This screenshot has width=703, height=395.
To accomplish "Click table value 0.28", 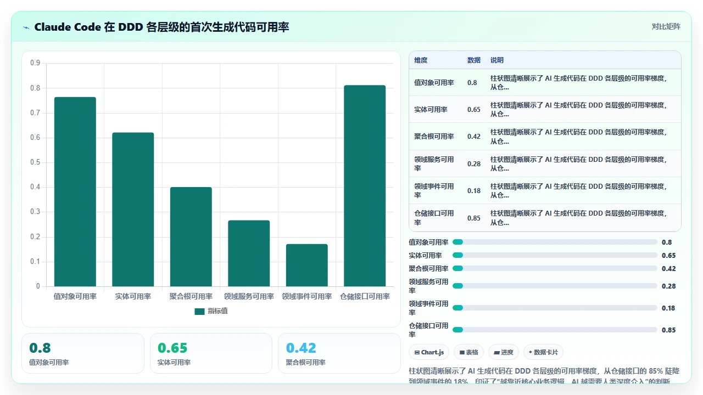I will point(474,164).
